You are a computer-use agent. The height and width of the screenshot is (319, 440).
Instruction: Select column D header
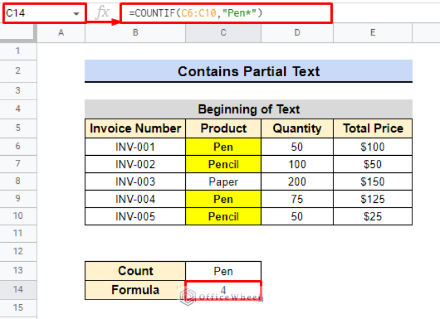pos(297,33)
